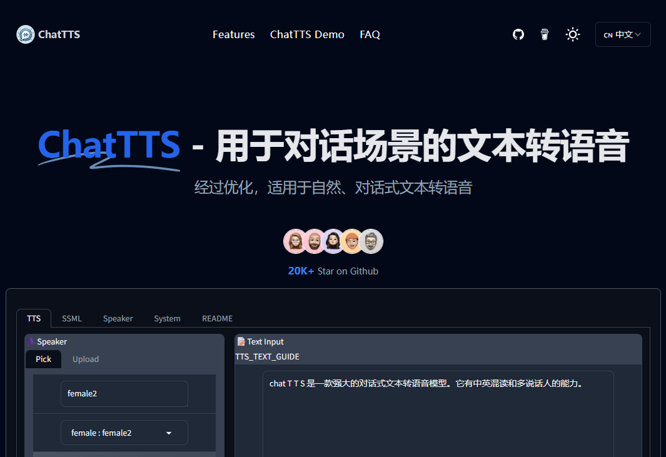Open the System tab
The width and height of the screenshot is (666, 457).
167,319
